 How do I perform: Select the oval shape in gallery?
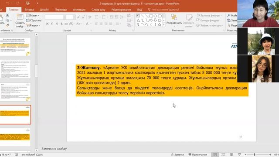click(155, 16)
